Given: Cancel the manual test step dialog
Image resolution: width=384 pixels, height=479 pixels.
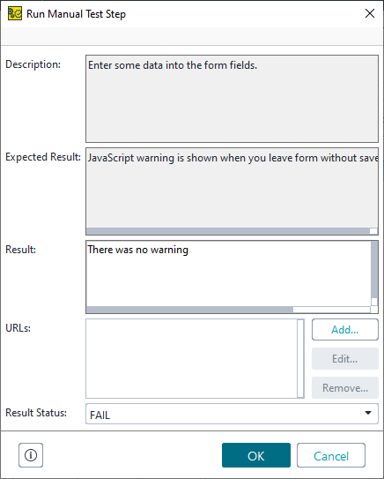Looking at the screenshot, I should click(x=331, y=455).
